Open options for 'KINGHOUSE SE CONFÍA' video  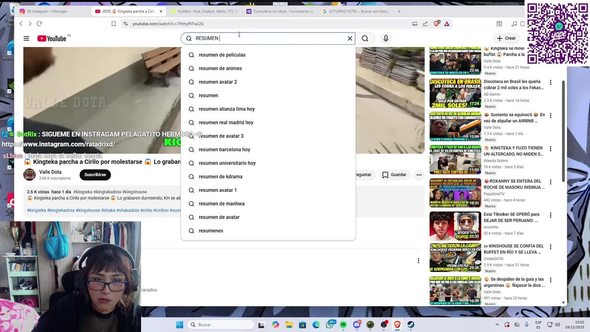(x=550, y=247)
